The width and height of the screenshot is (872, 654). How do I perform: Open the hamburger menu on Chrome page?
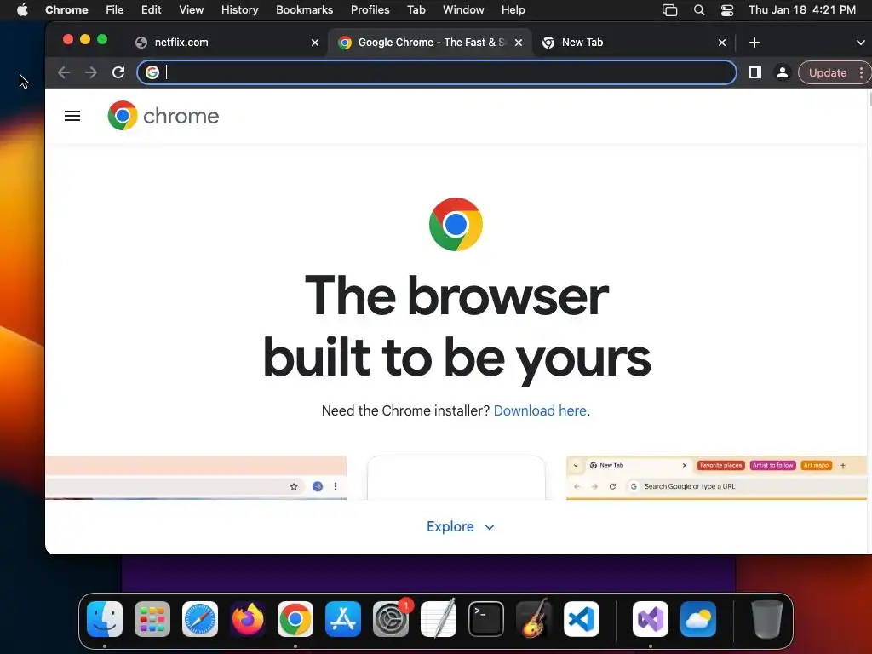click(72, 116)
